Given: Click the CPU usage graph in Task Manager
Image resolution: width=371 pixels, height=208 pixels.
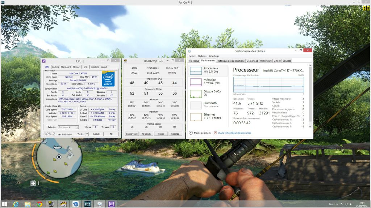Looking at the screenshot, I should (268, 84).
